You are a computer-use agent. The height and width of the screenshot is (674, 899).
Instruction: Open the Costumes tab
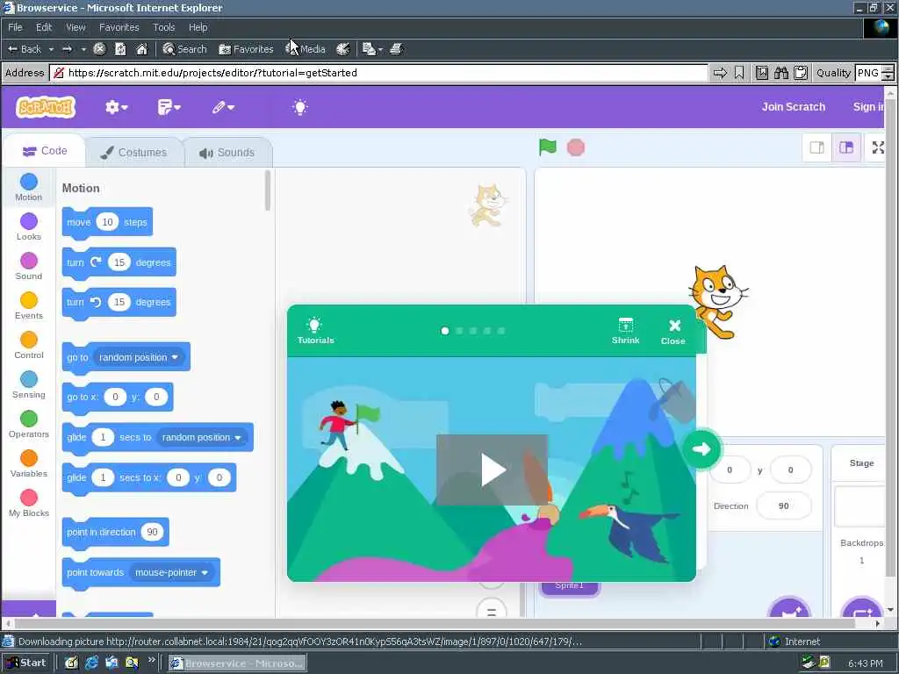pyautogui.click(x=133, y=153)
